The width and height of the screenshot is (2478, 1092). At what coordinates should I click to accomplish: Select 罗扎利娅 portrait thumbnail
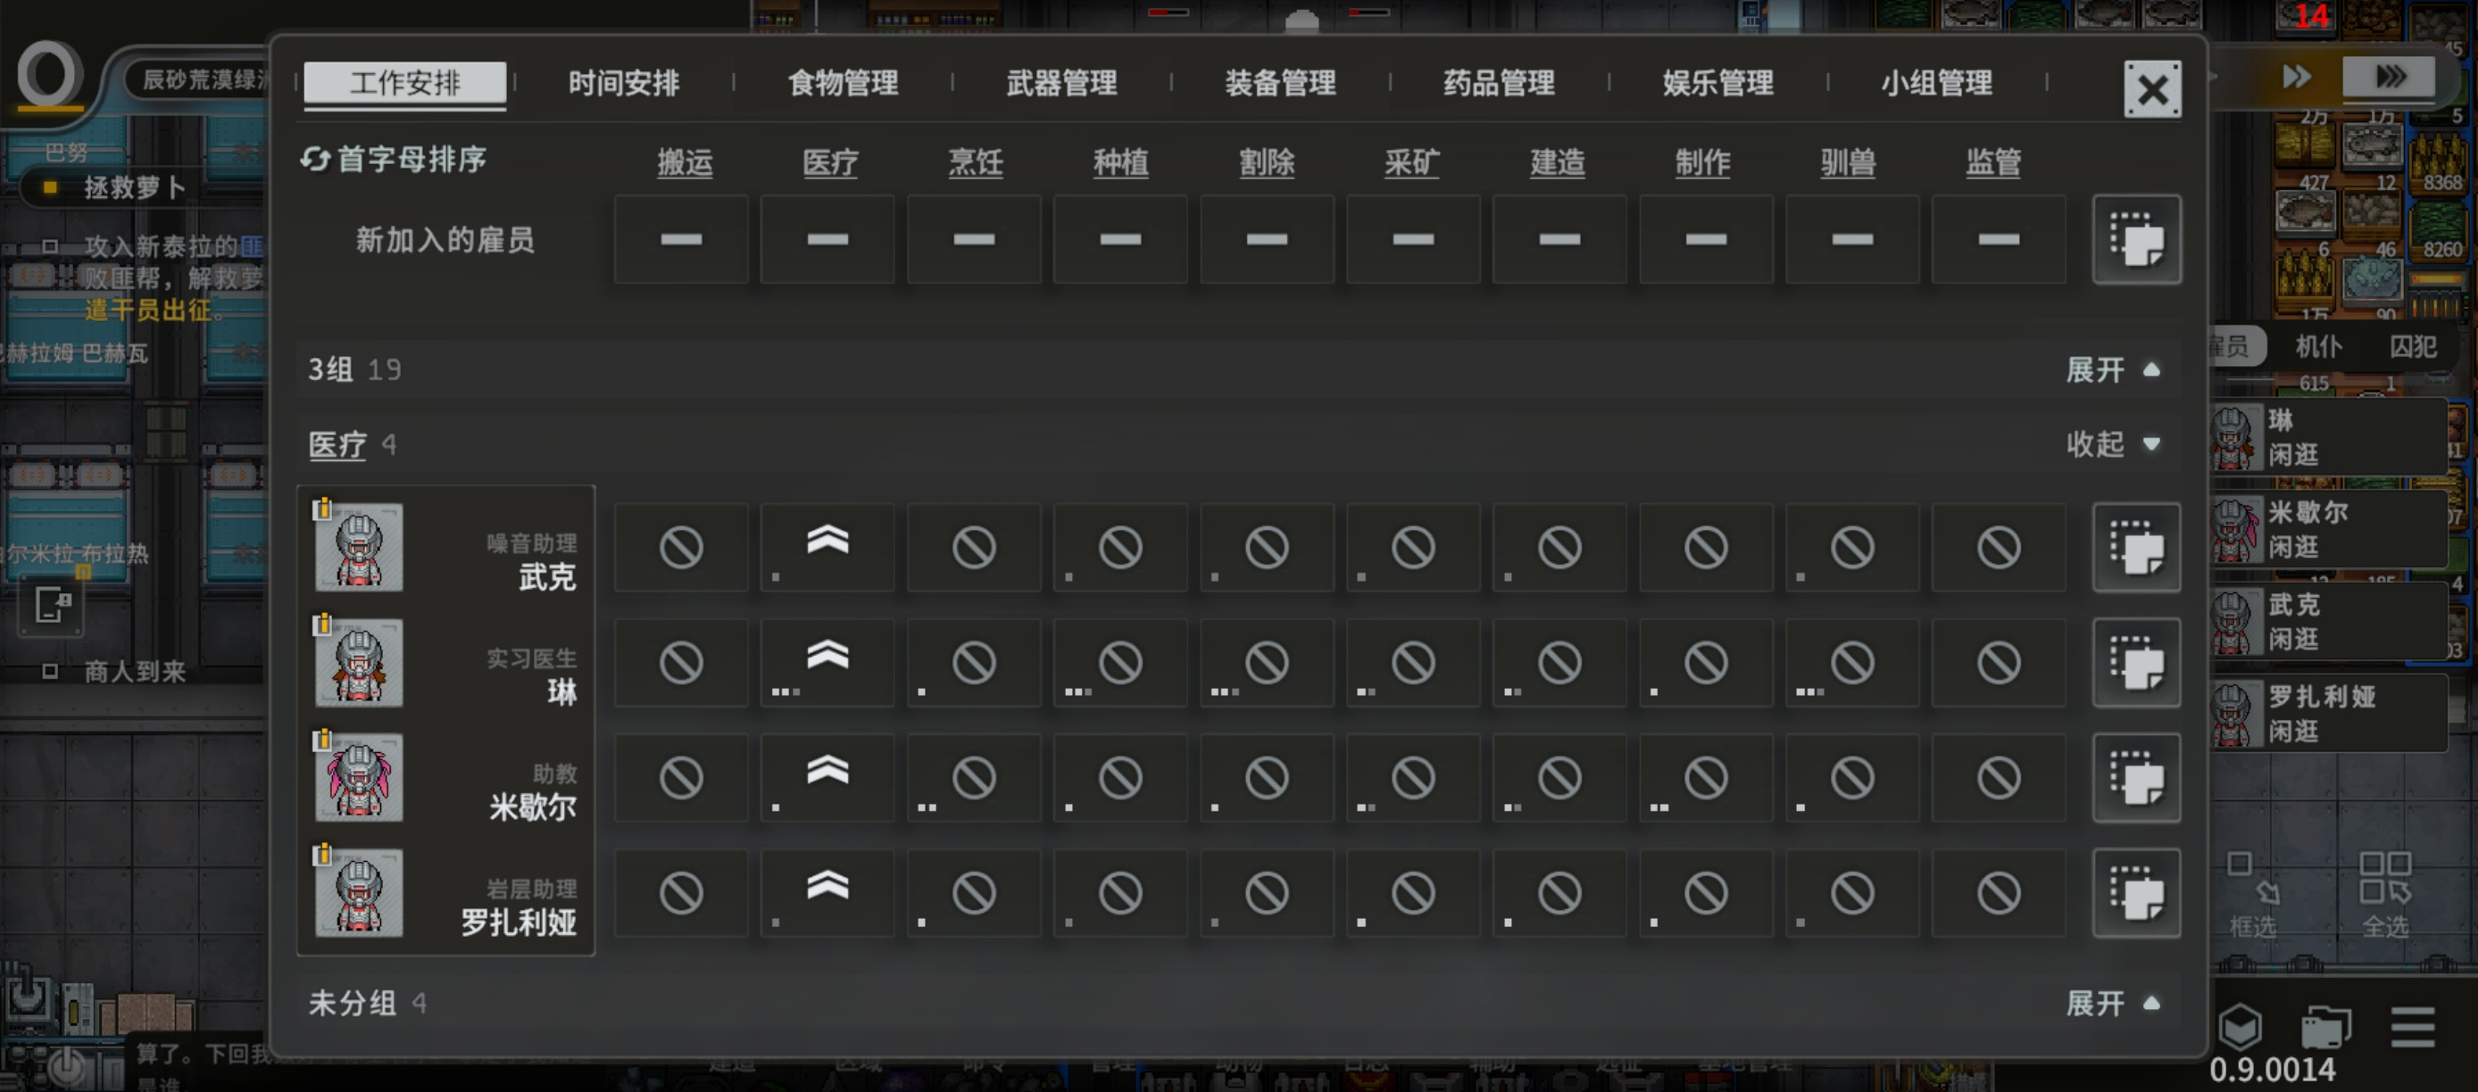pos(359,893)
